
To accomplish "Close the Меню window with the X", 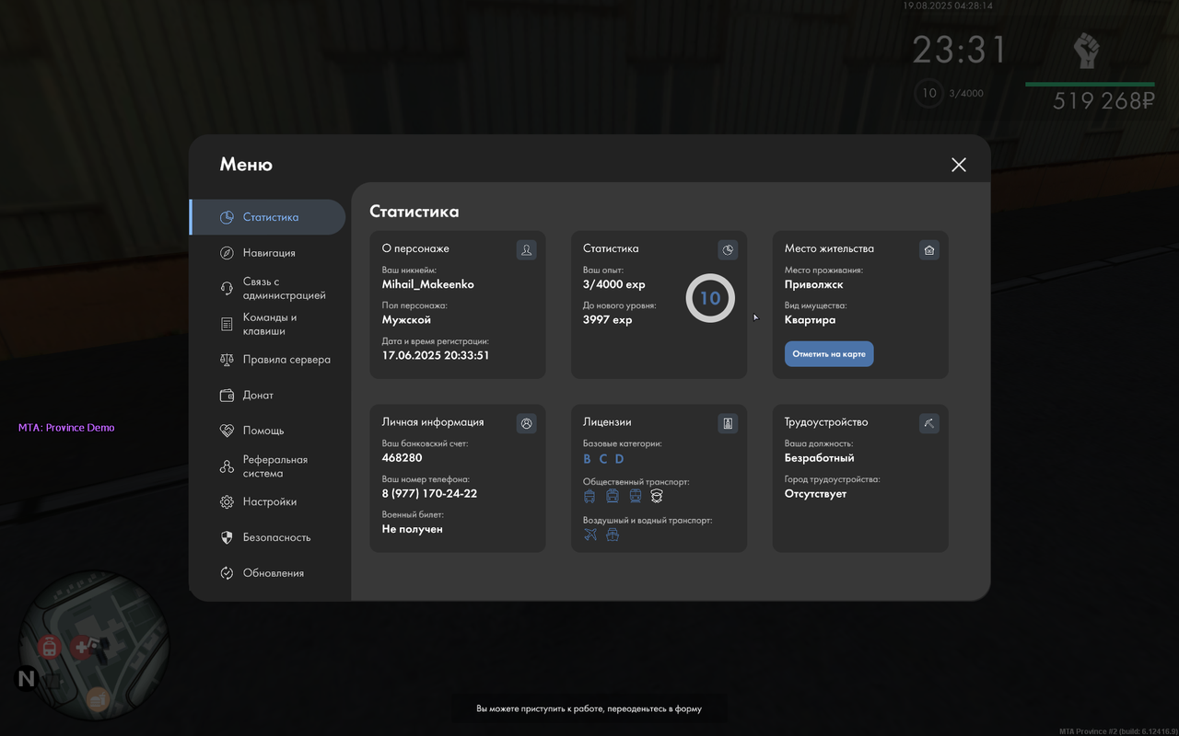I will coord(959,165).
